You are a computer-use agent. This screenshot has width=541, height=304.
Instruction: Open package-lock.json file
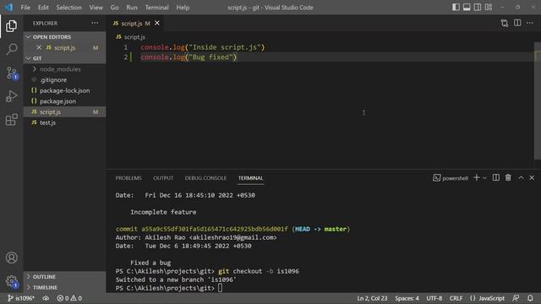pos(64,90)
